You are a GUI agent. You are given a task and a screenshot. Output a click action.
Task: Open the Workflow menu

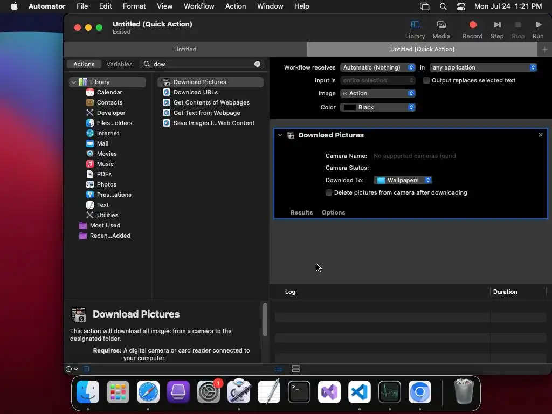(x=199, y=6)
